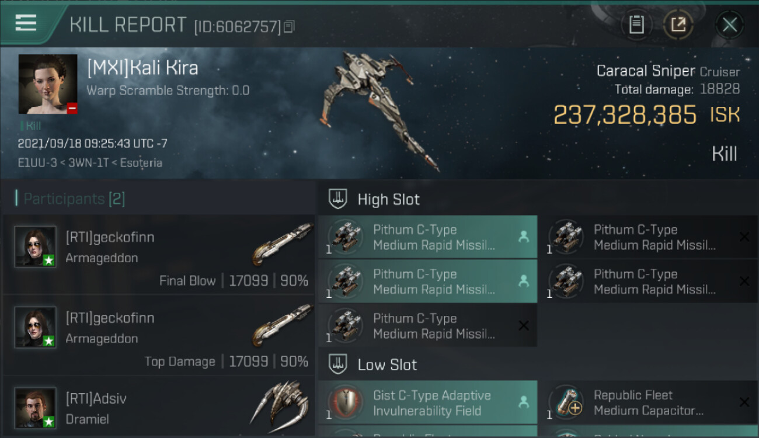The height and width of the screenshot is (438, 759).
Task: Open the hamburger main menu
Action: click(x=26, y=23)
